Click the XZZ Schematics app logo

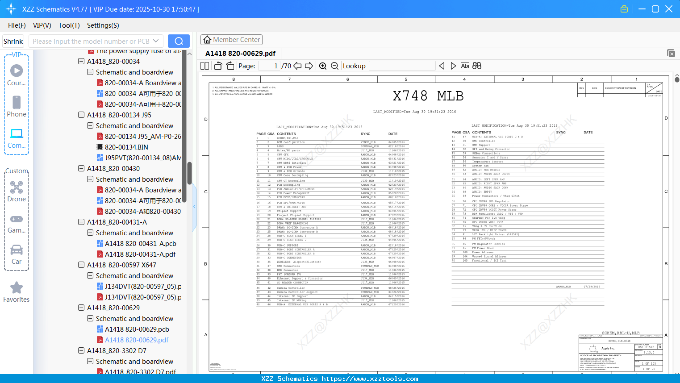pos(11,9)
